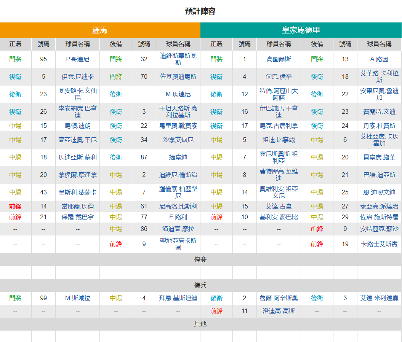402x342 pixels.
Task: Click the 傷兵 section heading
Action: point(200,285)
